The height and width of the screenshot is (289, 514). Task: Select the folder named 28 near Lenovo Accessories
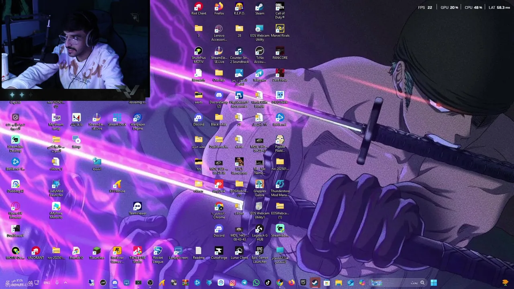coord(239,31)
